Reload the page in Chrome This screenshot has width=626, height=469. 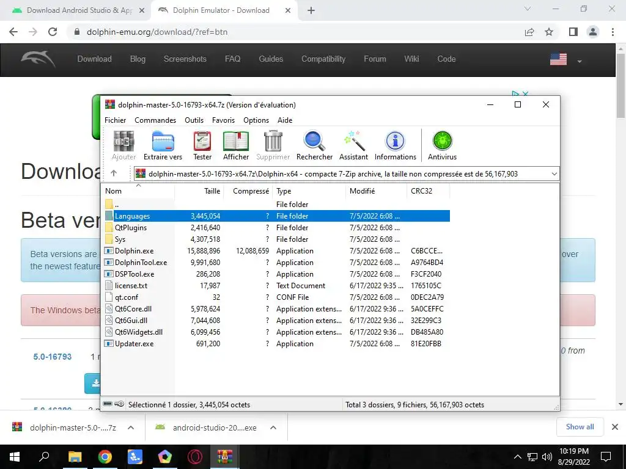[x=53, y=32]
